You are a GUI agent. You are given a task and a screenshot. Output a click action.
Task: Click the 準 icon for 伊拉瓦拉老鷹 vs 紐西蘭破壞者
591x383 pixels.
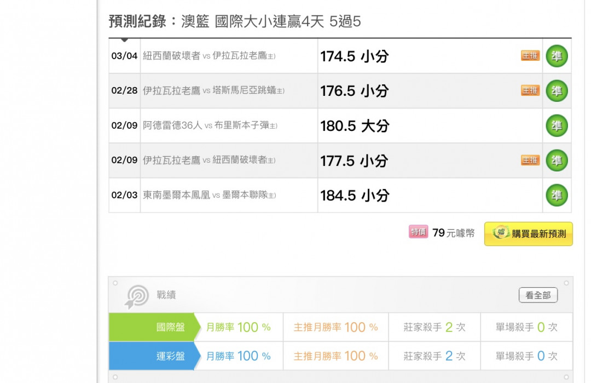tap(557, 161)
